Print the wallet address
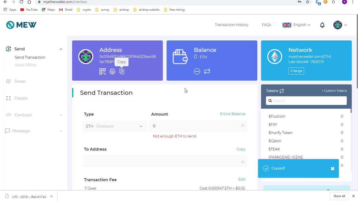This screenshot has width=358, height=201. point(112,71)
